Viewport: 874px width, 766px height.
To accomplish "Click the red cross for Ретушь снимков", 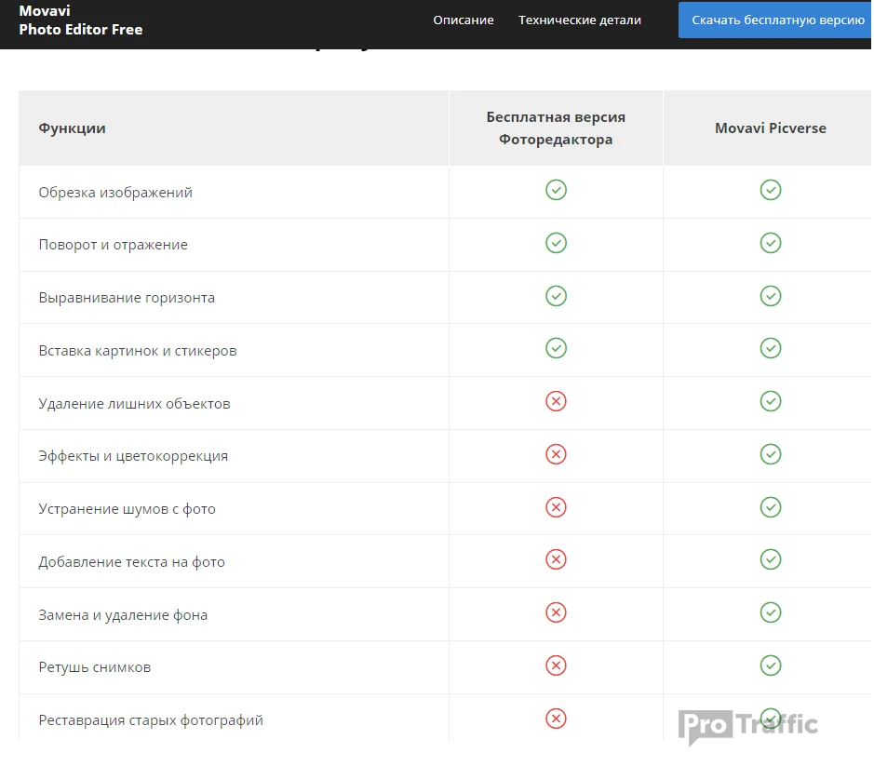I will coord(556,665).
